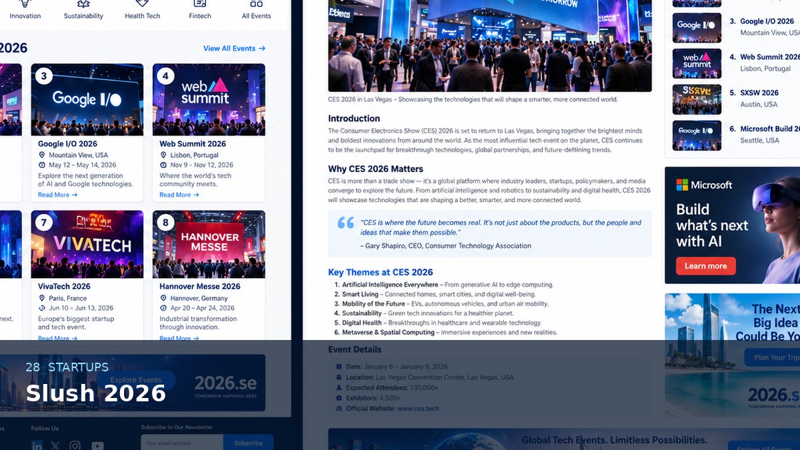This screenshot has width=800, height=450.
Task: Click the Google I/O 2026 card title
Action: click(67, 144)
